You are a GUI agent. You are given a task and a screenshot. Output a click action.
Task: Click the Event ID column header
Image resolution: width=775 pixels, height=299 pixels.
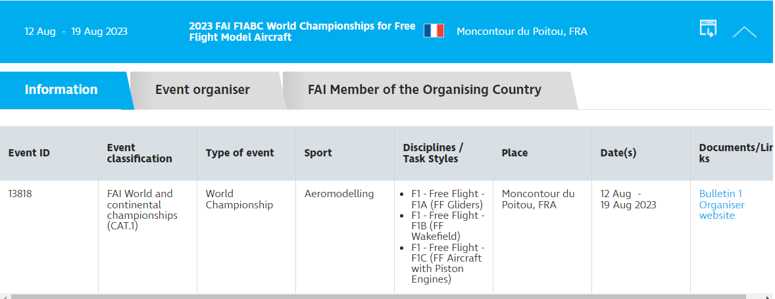[x=29, y=153]
